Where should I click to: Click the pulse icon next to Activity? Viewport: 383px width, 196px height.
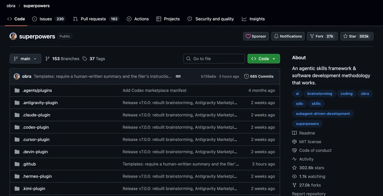pos(294,159)
